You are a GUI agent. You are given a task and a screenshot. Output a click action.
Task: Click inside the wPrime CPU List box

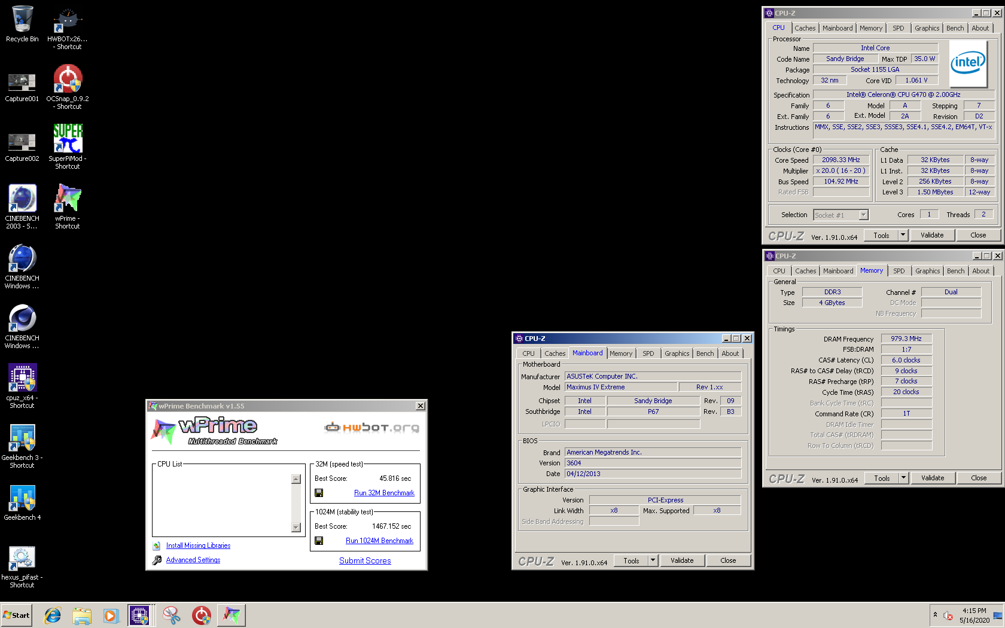(x=222, y=502)
